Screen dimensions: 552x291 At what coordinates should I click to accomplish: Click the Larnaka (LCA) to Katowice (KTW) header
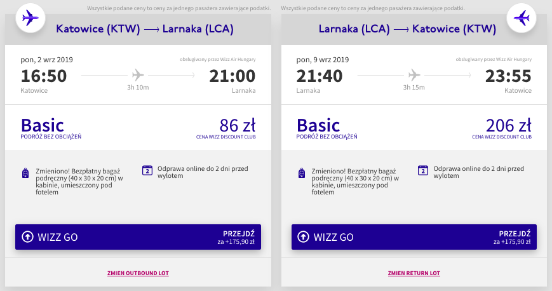pyautogui.click(x=407, y=29)
